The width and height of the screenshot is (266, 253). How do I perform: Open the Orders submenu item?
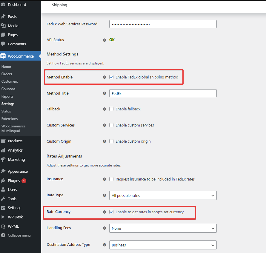tap(7, 74)
